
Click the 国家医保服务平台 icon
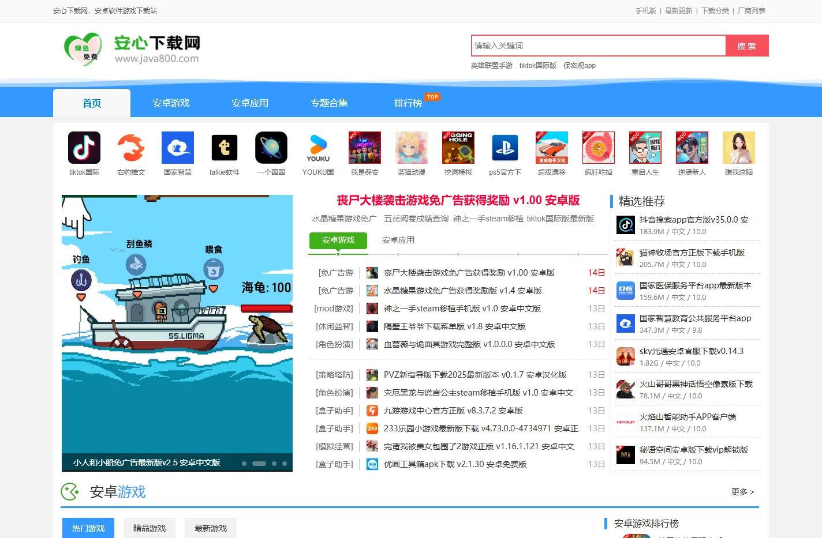click(x=626, y=291)
